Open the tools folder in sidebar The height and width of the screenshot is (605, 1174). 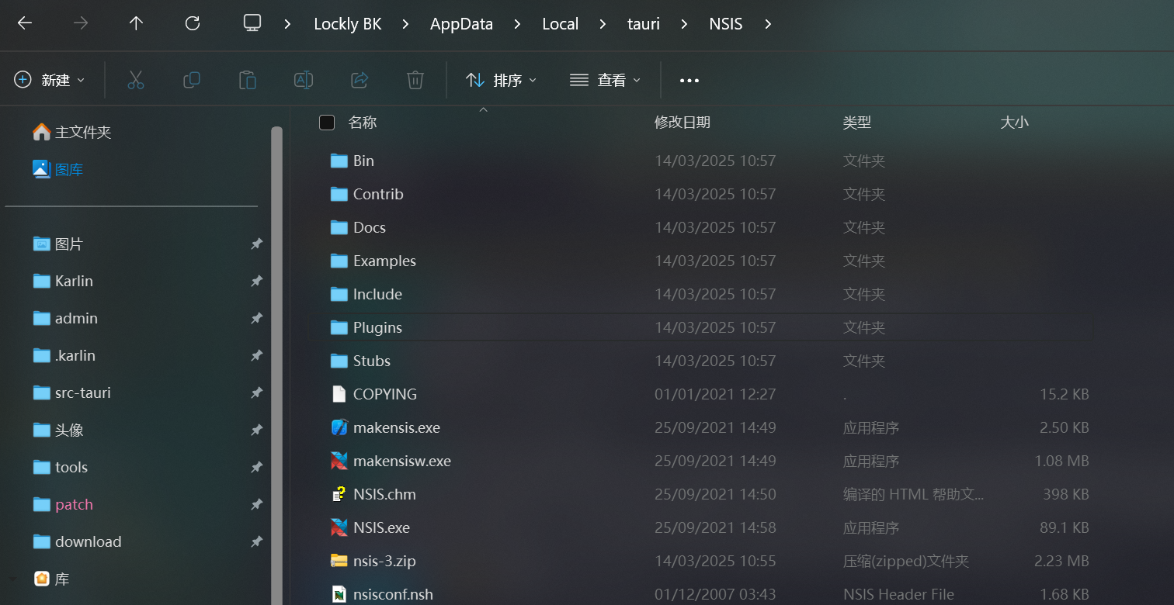71,467
